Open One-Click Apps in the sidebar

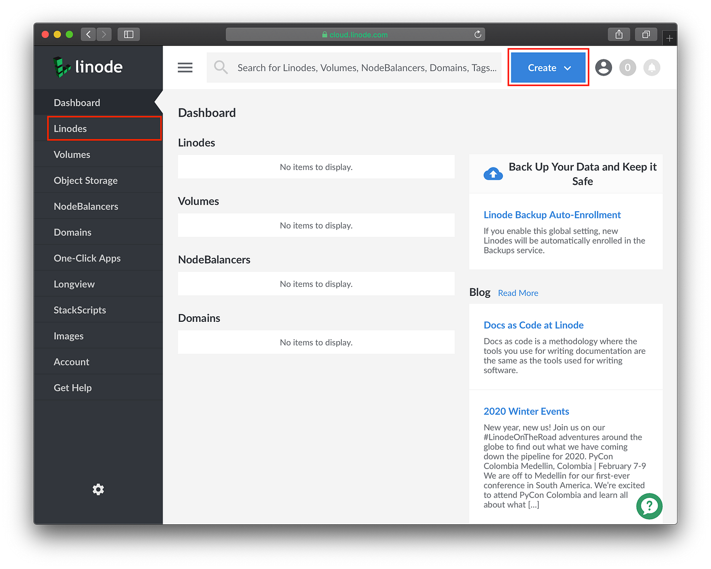[x=99, y=258]
